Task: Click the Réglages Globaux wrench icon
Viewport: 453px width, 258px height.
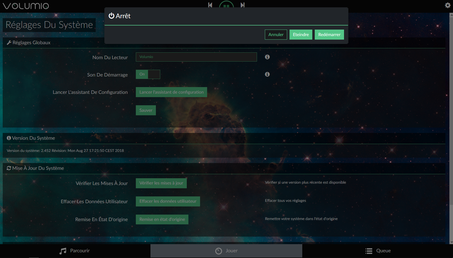Action: [x=9, y=43]
